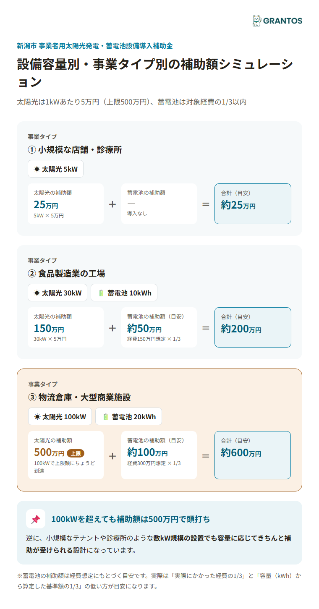This screenshot has width=319, height=609.
Task: Click the sun icon in 太陽光 100kW chip
Action: 37,417
